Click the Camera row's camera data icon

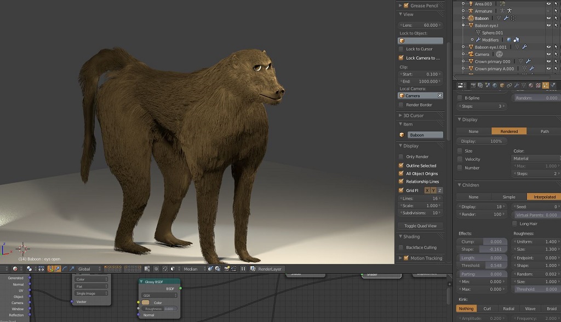[x=499, y=54]
